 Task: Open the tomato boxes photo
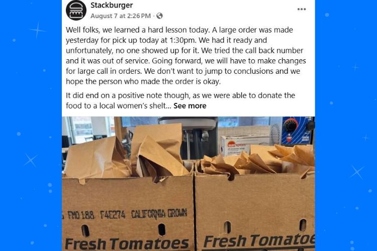[x=189, y=184]
